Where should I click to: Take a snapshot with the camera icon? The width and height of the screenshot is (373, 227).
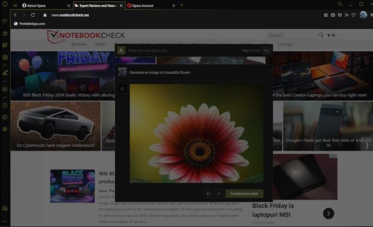pyautogui.click(x=333, y=15)
